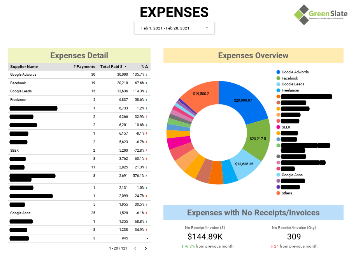This screenshot has width=349, height=260.
Task: Click the EXPENSES page title
Action: point(174,12)
